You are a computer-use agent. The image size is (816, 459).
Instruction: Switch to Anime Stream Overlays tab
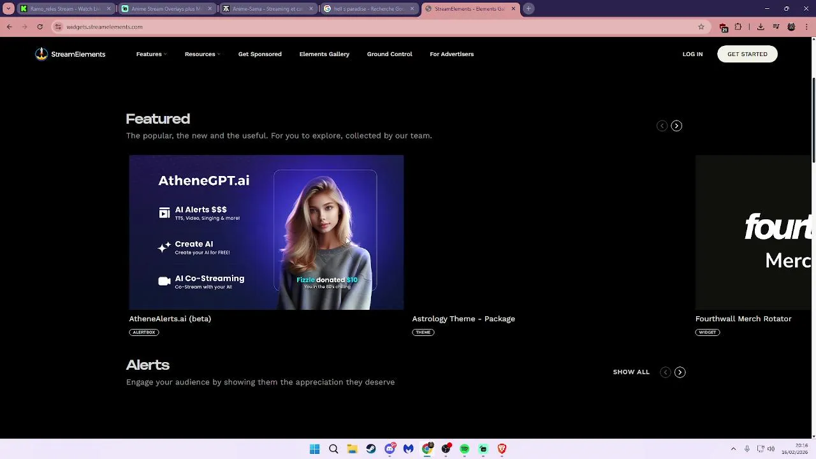[x=166, y=9]
